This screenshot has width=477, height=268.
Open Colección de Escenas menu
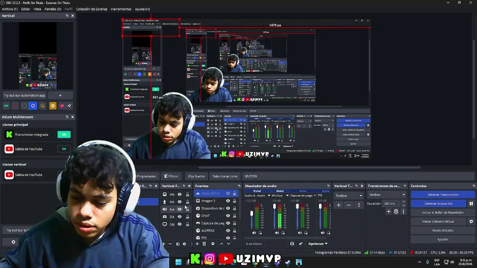92,9
